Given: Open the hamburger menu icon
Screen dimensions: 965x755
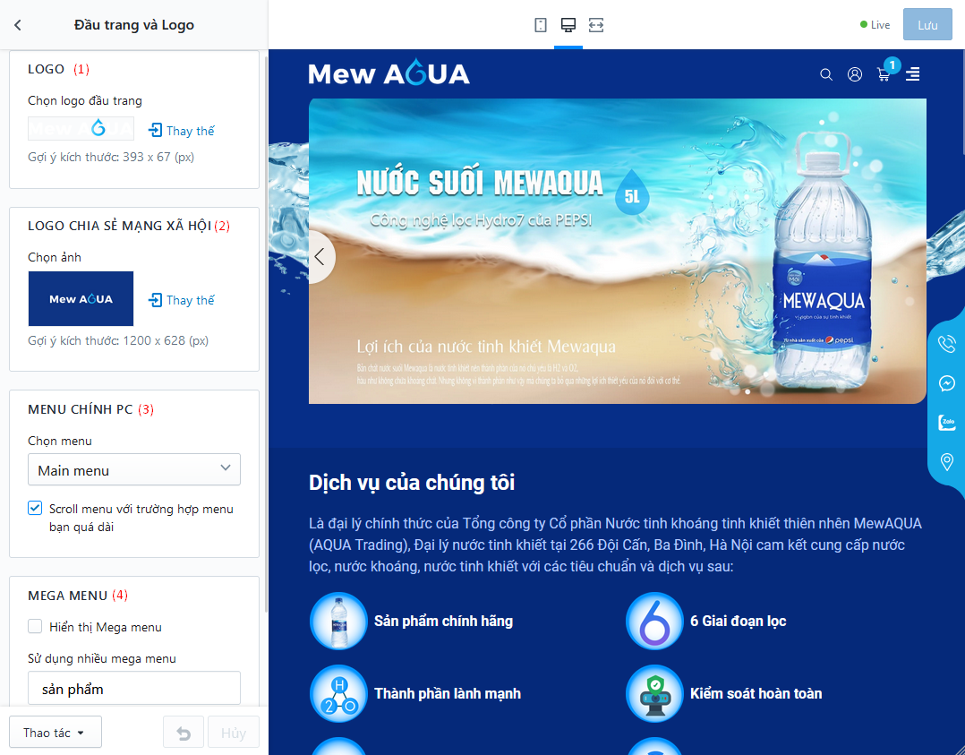Looking at the screenshot, I should [x=913, y=74].
